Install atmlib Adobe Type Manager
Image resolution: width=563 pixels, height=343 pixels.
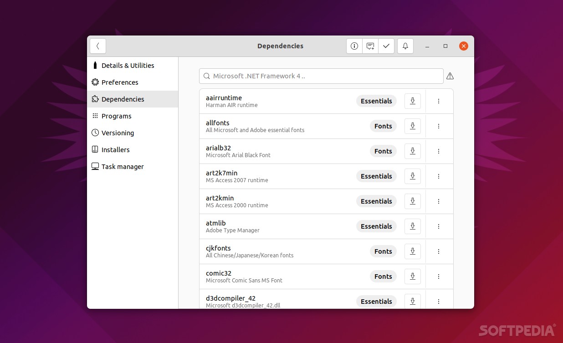(x=413, y=226)
